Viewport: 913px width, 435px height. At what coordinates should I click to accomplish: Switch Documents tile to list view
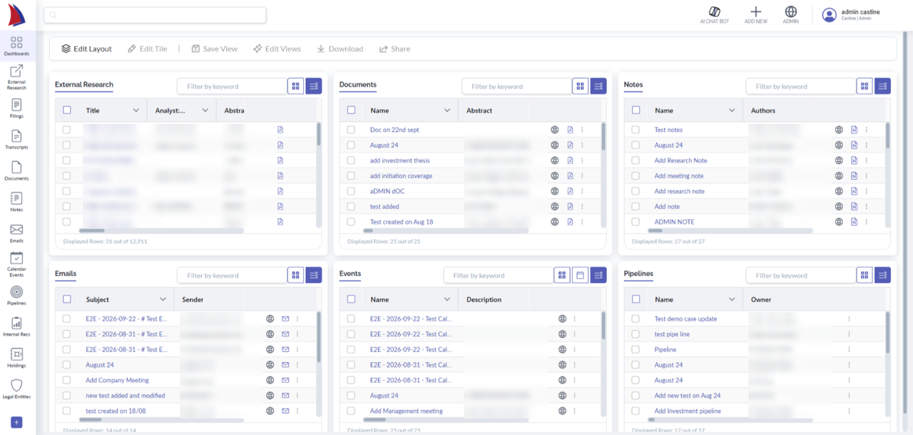pos(598,86)
